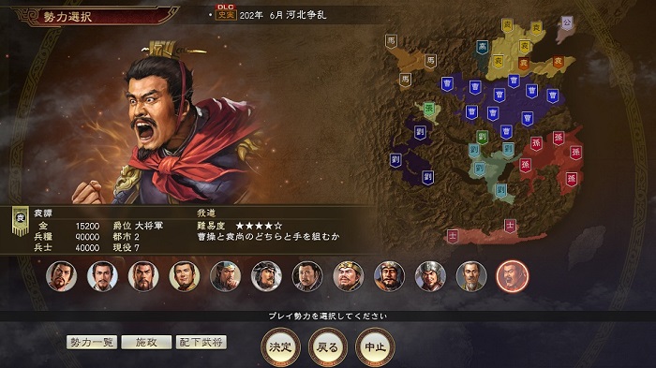Click the DLC 史実 scenario tag
Viewport: 656px width, 368px height.
pos(226,12)
